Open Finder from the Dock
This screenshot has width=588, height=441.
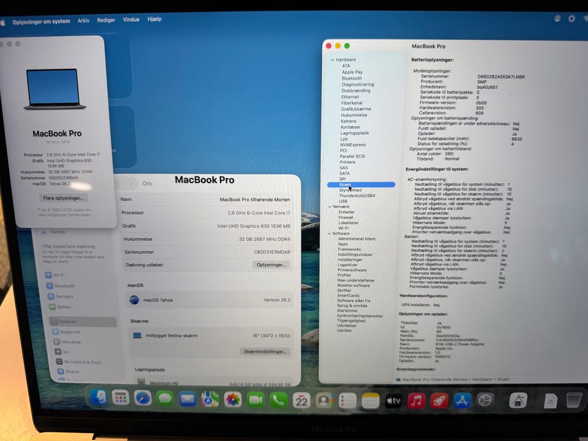pos(99,398)
